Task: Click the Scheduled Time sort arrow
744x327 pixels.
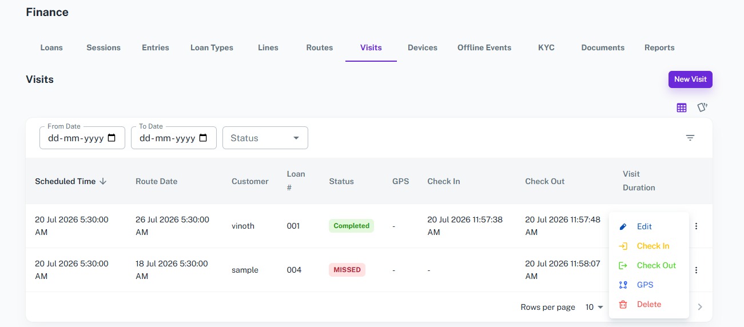Action: 103,181
